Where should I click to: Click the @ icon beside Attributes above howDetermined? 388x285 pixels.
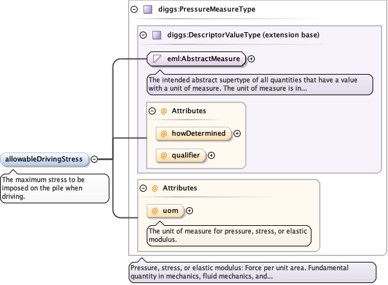[163, 111]
